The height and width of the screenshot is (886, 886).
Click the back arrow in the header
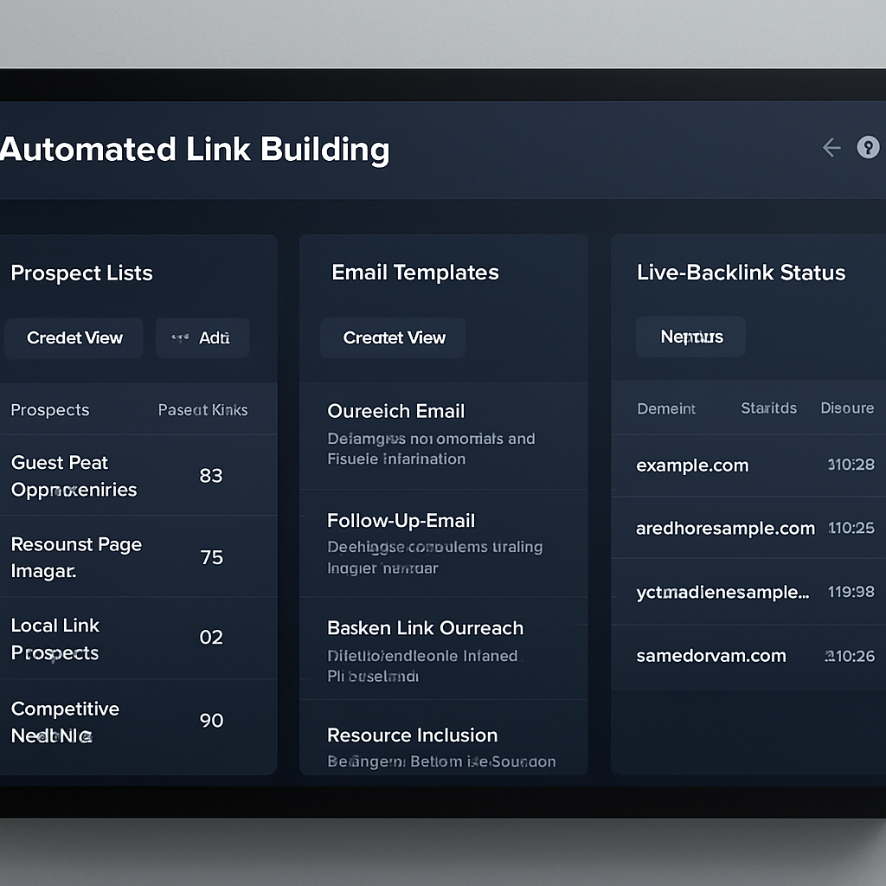831,147
